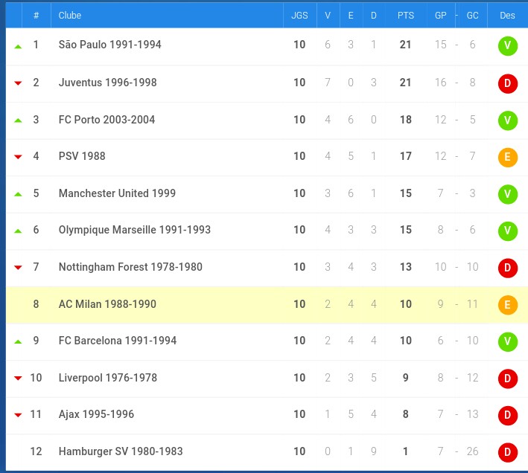This screenshot has width=528, height=473.
Task: Click Hamburger SV's red D result badge
Action: click(507, 452)
